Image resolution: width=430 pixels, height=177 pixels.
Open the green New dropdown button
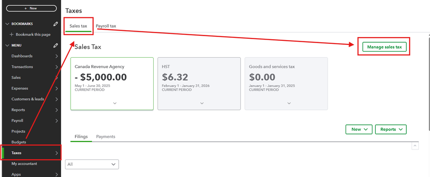click(x=359, y=129)
